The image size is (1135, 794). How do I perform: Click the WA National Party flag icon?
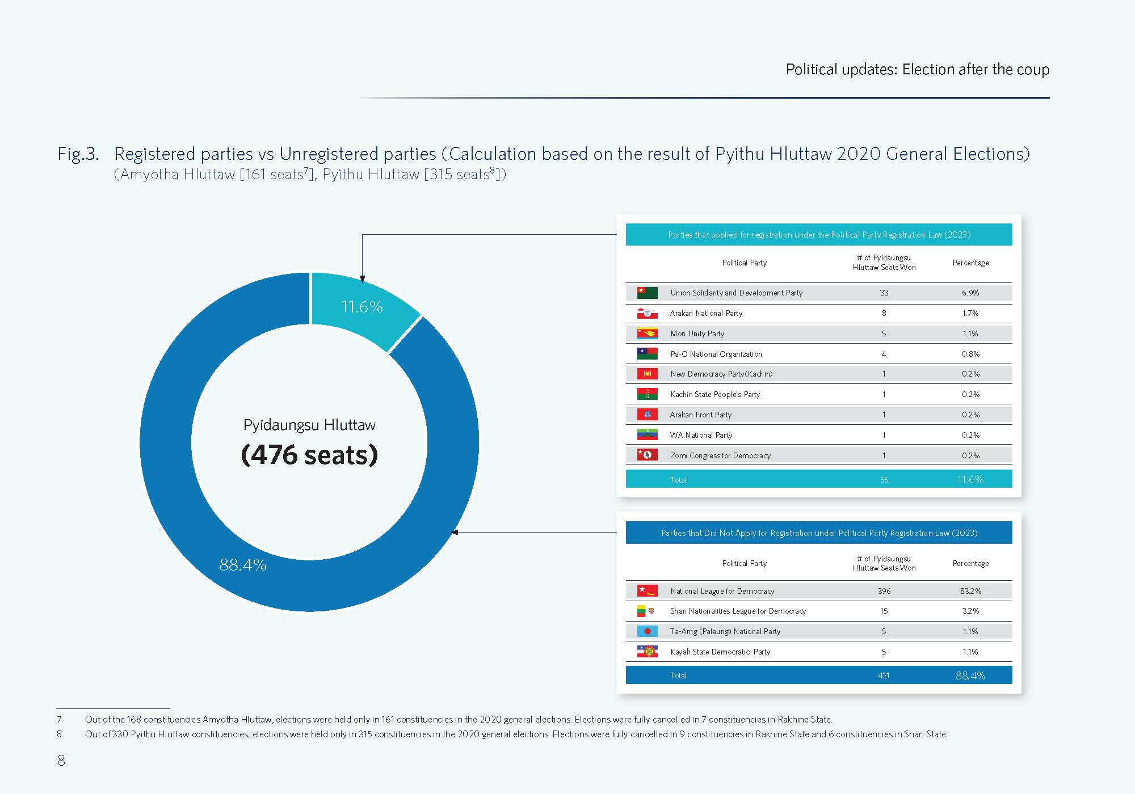click(x=647, y=435)
